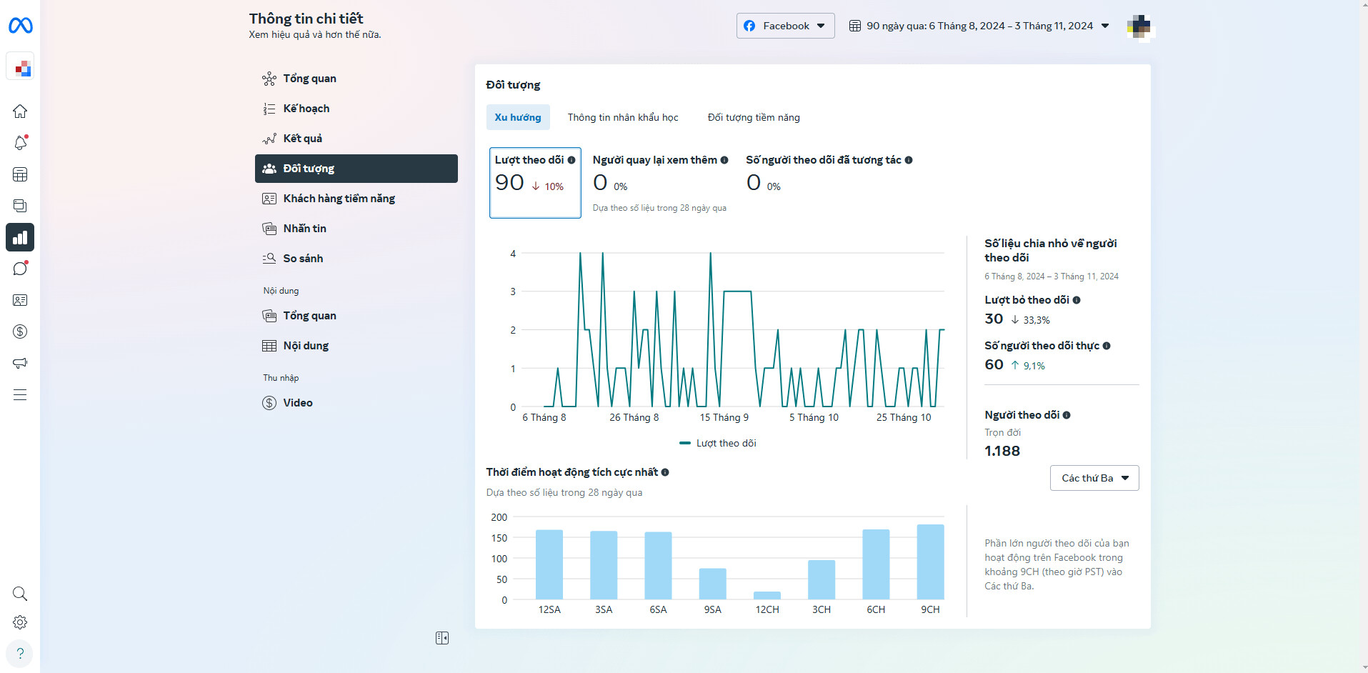This screenshot has width=1368, height=673.
Task: Open the Nội dung table menu item
Action: (356, 346)
